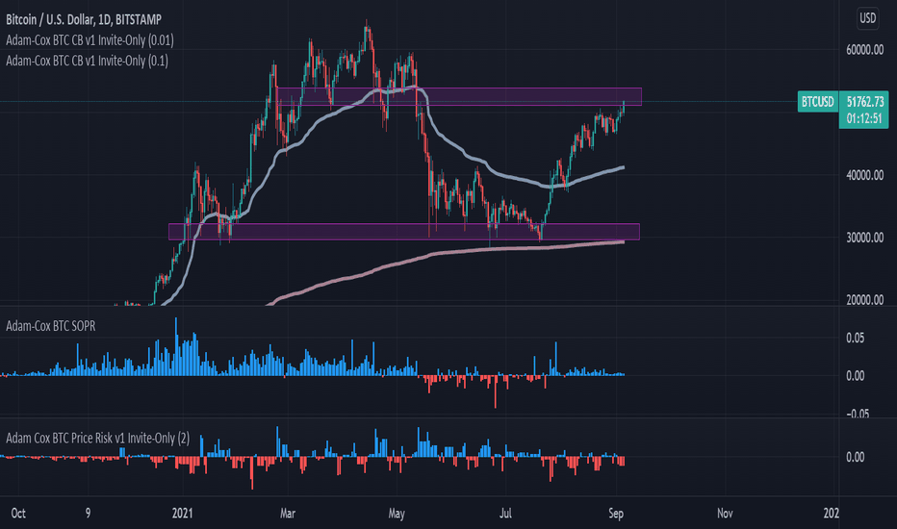897x529 pixels.
Task: Select the Bitcoin / U.S. Dollar symbol title
Action: point(84,19)
